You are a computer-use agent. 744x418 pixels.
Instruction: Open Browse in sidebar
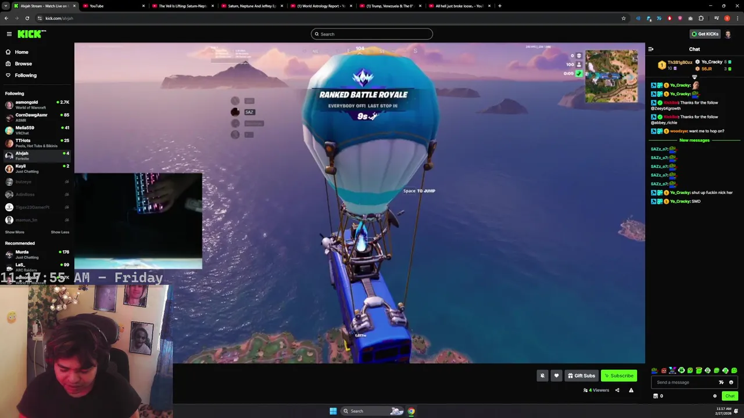(23, 64)
